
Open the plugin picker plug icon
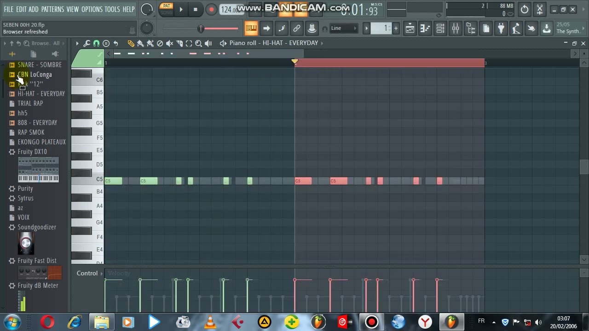coord(501,29)
